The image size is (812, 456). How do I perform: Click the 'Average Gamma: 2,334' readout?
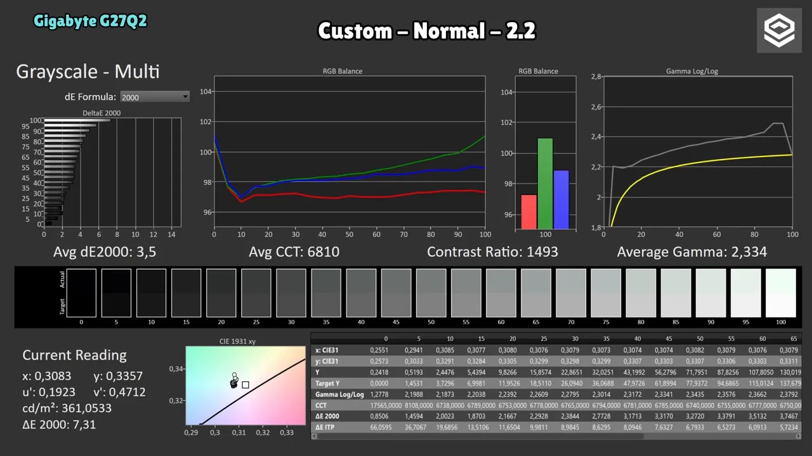pos(692,252)
